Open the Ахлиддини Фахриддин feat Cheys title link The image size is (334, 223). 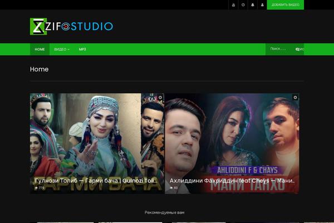232,181
